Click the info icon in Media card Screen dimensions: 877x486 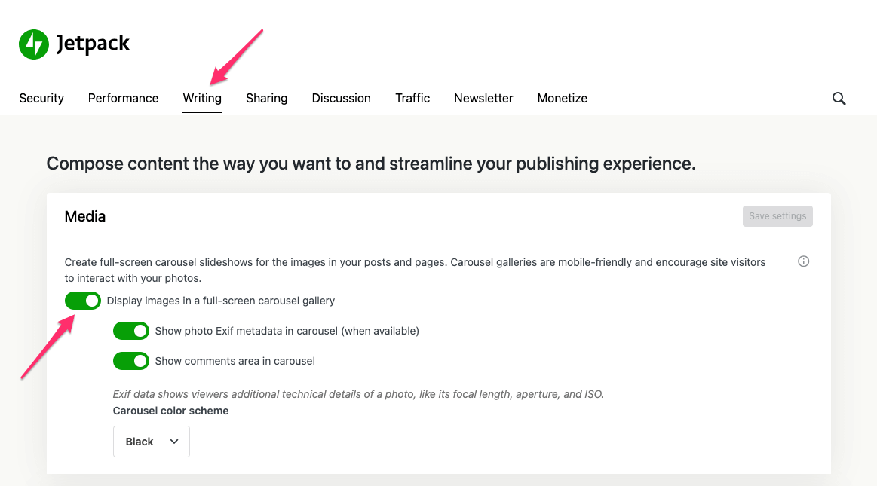803,261
